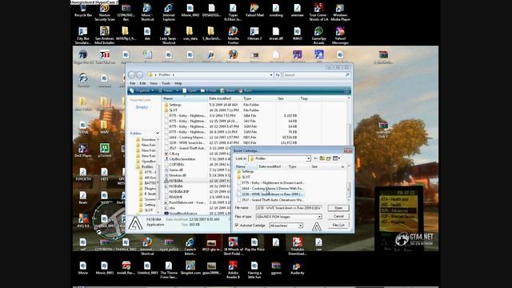Open the uTorrent desktop icon
Screen dimensions: 512x288
click(105, 151)
